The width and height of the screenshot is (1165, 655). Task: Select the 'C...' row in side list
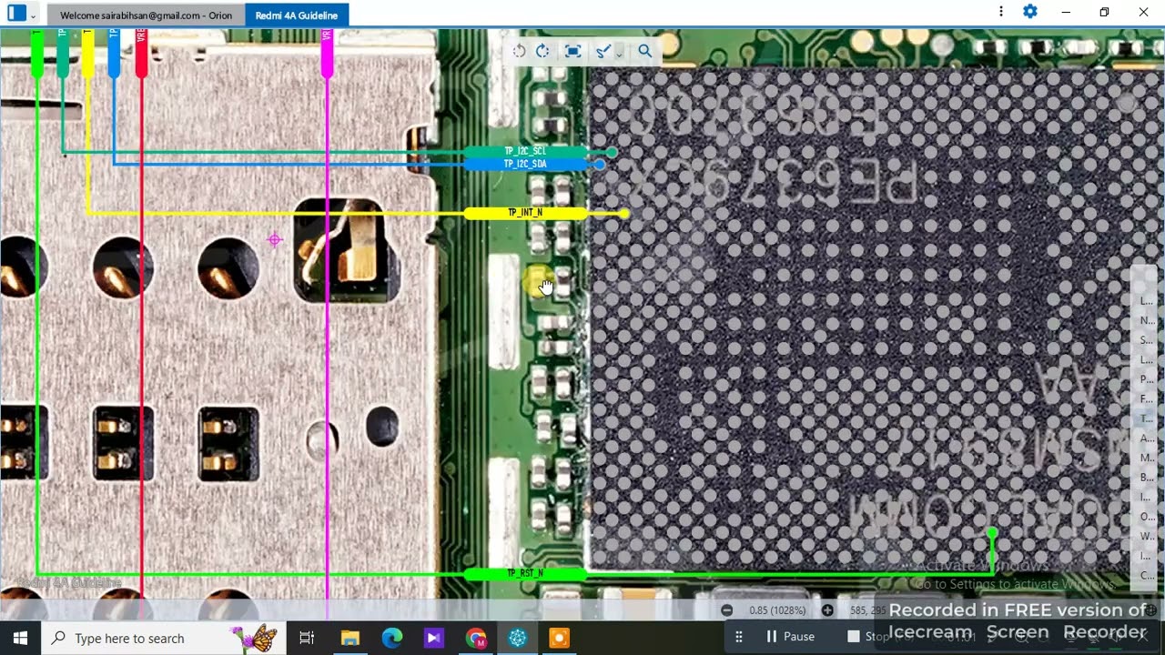point(1146,576)
